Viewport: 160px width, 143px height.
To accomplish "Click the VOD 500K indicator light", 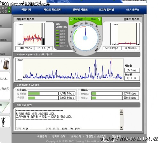I will 57,40.
